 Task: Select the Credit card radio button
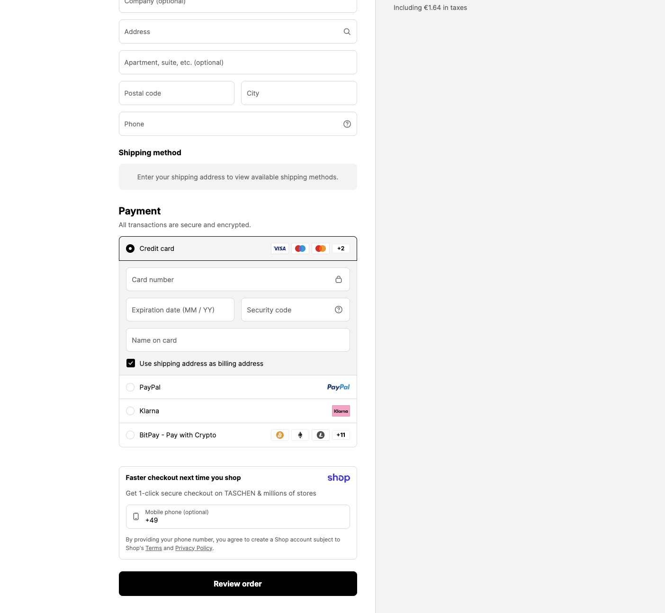(130, 249)
